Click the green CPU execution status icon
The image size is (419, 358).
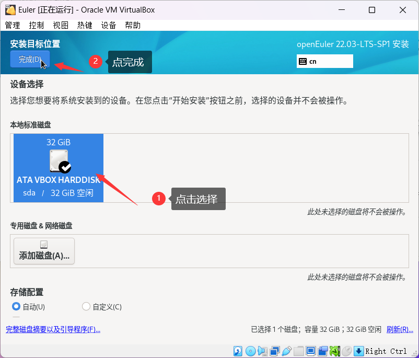point(334,351)
